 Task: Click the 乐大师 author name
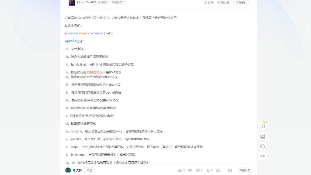coord(77,170)
